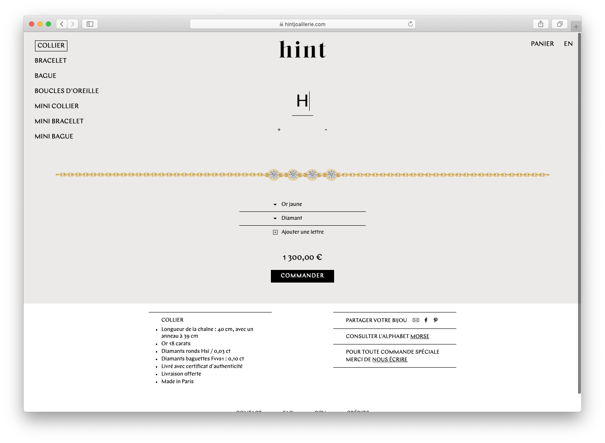
Task: Select COLLIER in the side menu
Action: coord(51,45)
